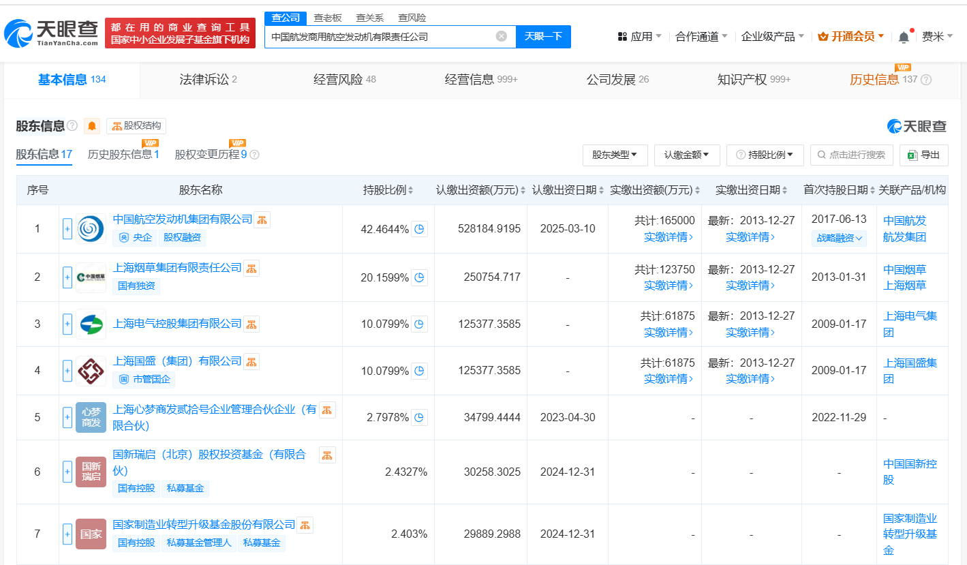
Task: Click pie chart icon for 上海心梦商发 row
Action: 420,417
